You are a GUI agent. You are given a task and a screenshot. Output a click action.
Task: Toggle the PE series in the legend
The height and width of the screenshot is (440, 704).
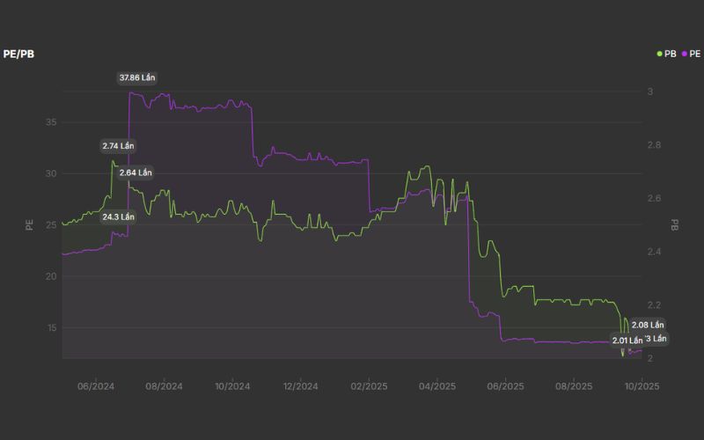(690, 54)
